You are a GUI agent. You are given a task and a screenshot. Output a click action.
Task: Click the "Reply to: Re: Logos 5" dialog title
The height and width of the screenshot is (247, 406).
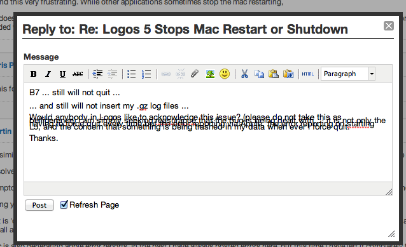click(x=185, y=29)
